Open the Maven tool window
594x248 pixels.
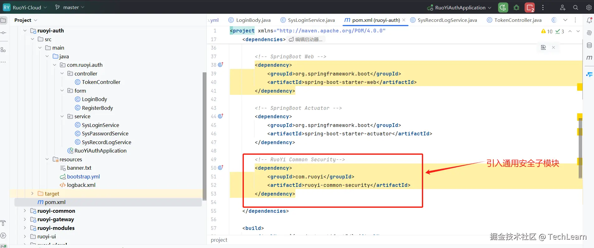[x=589, y=58]
